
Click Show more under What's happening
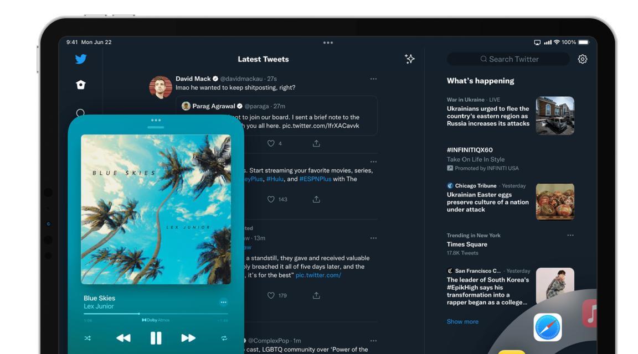pyautogui.click(x=462, y=321)
